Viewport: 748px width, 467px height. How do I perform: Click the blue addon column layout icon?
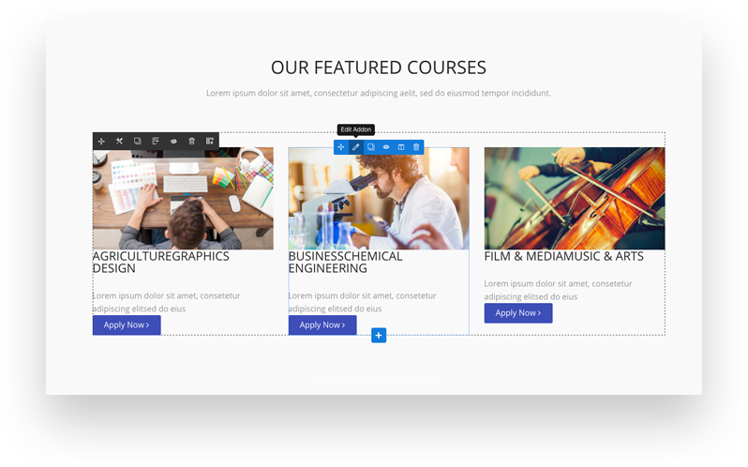(x=401, y=147)
